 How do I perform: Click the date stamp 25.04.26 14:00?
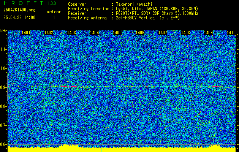coord(19,17)
